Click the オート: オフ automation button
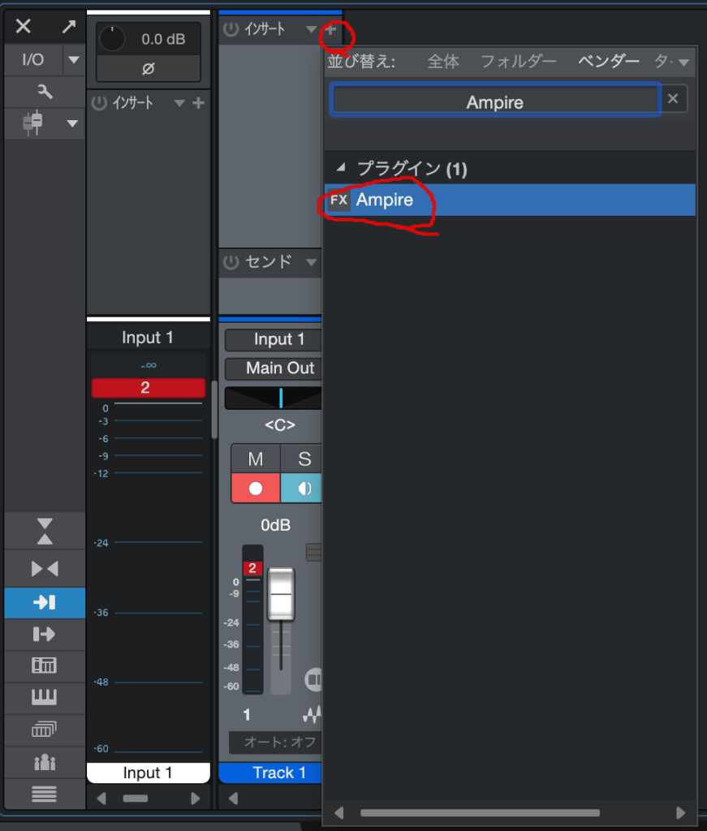This screenshot has width=707, height=831. coord(274,742)
